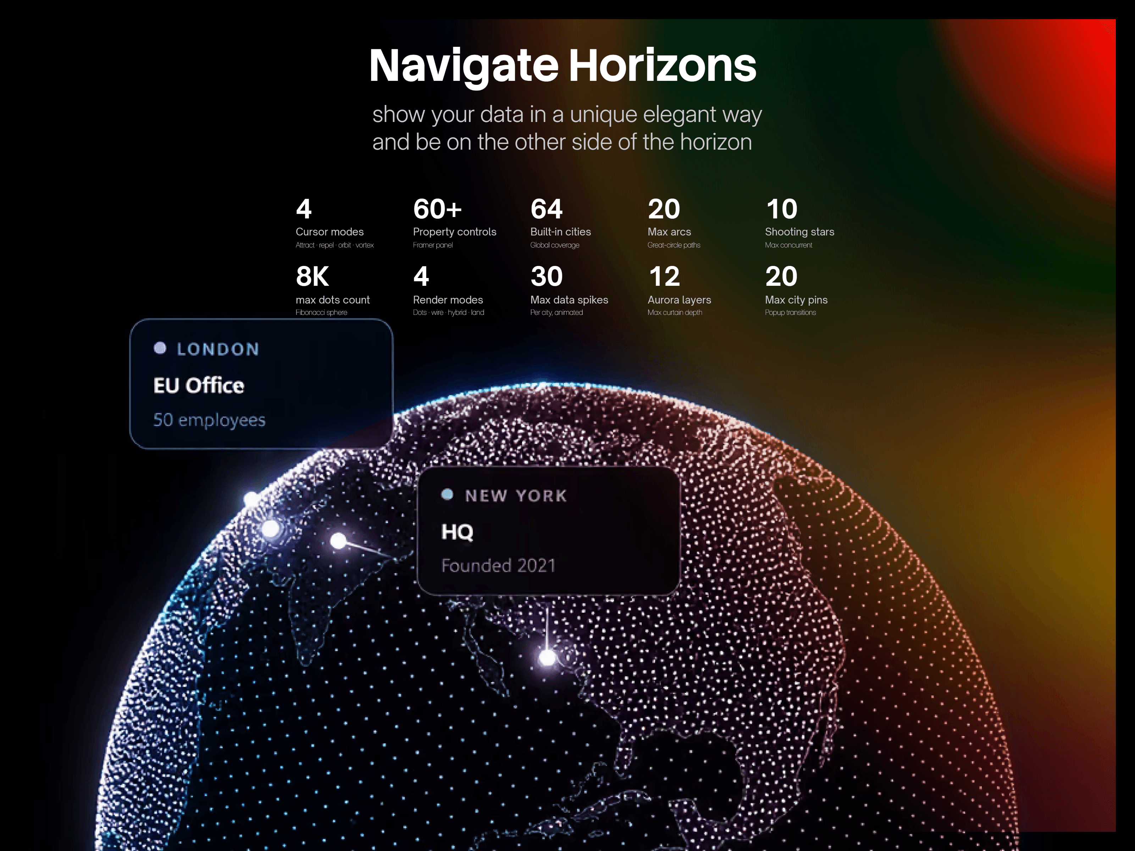Click the "Max city pins" label

pyautogui.click(x=796, y=300)
